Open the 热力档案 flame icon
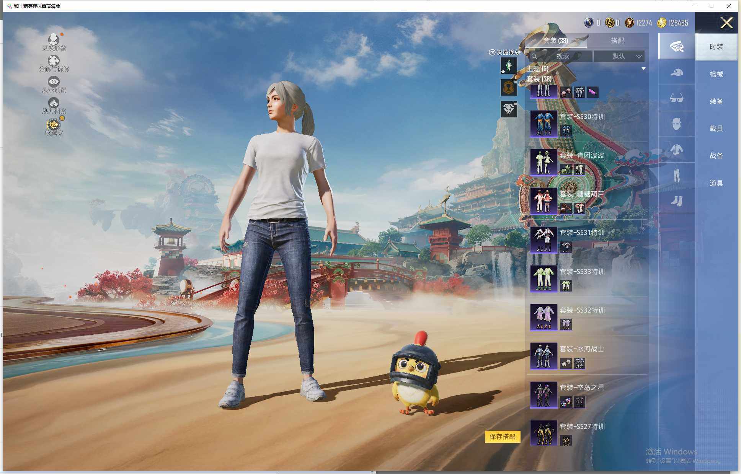 pyautogui.click(x=54, y=103)
